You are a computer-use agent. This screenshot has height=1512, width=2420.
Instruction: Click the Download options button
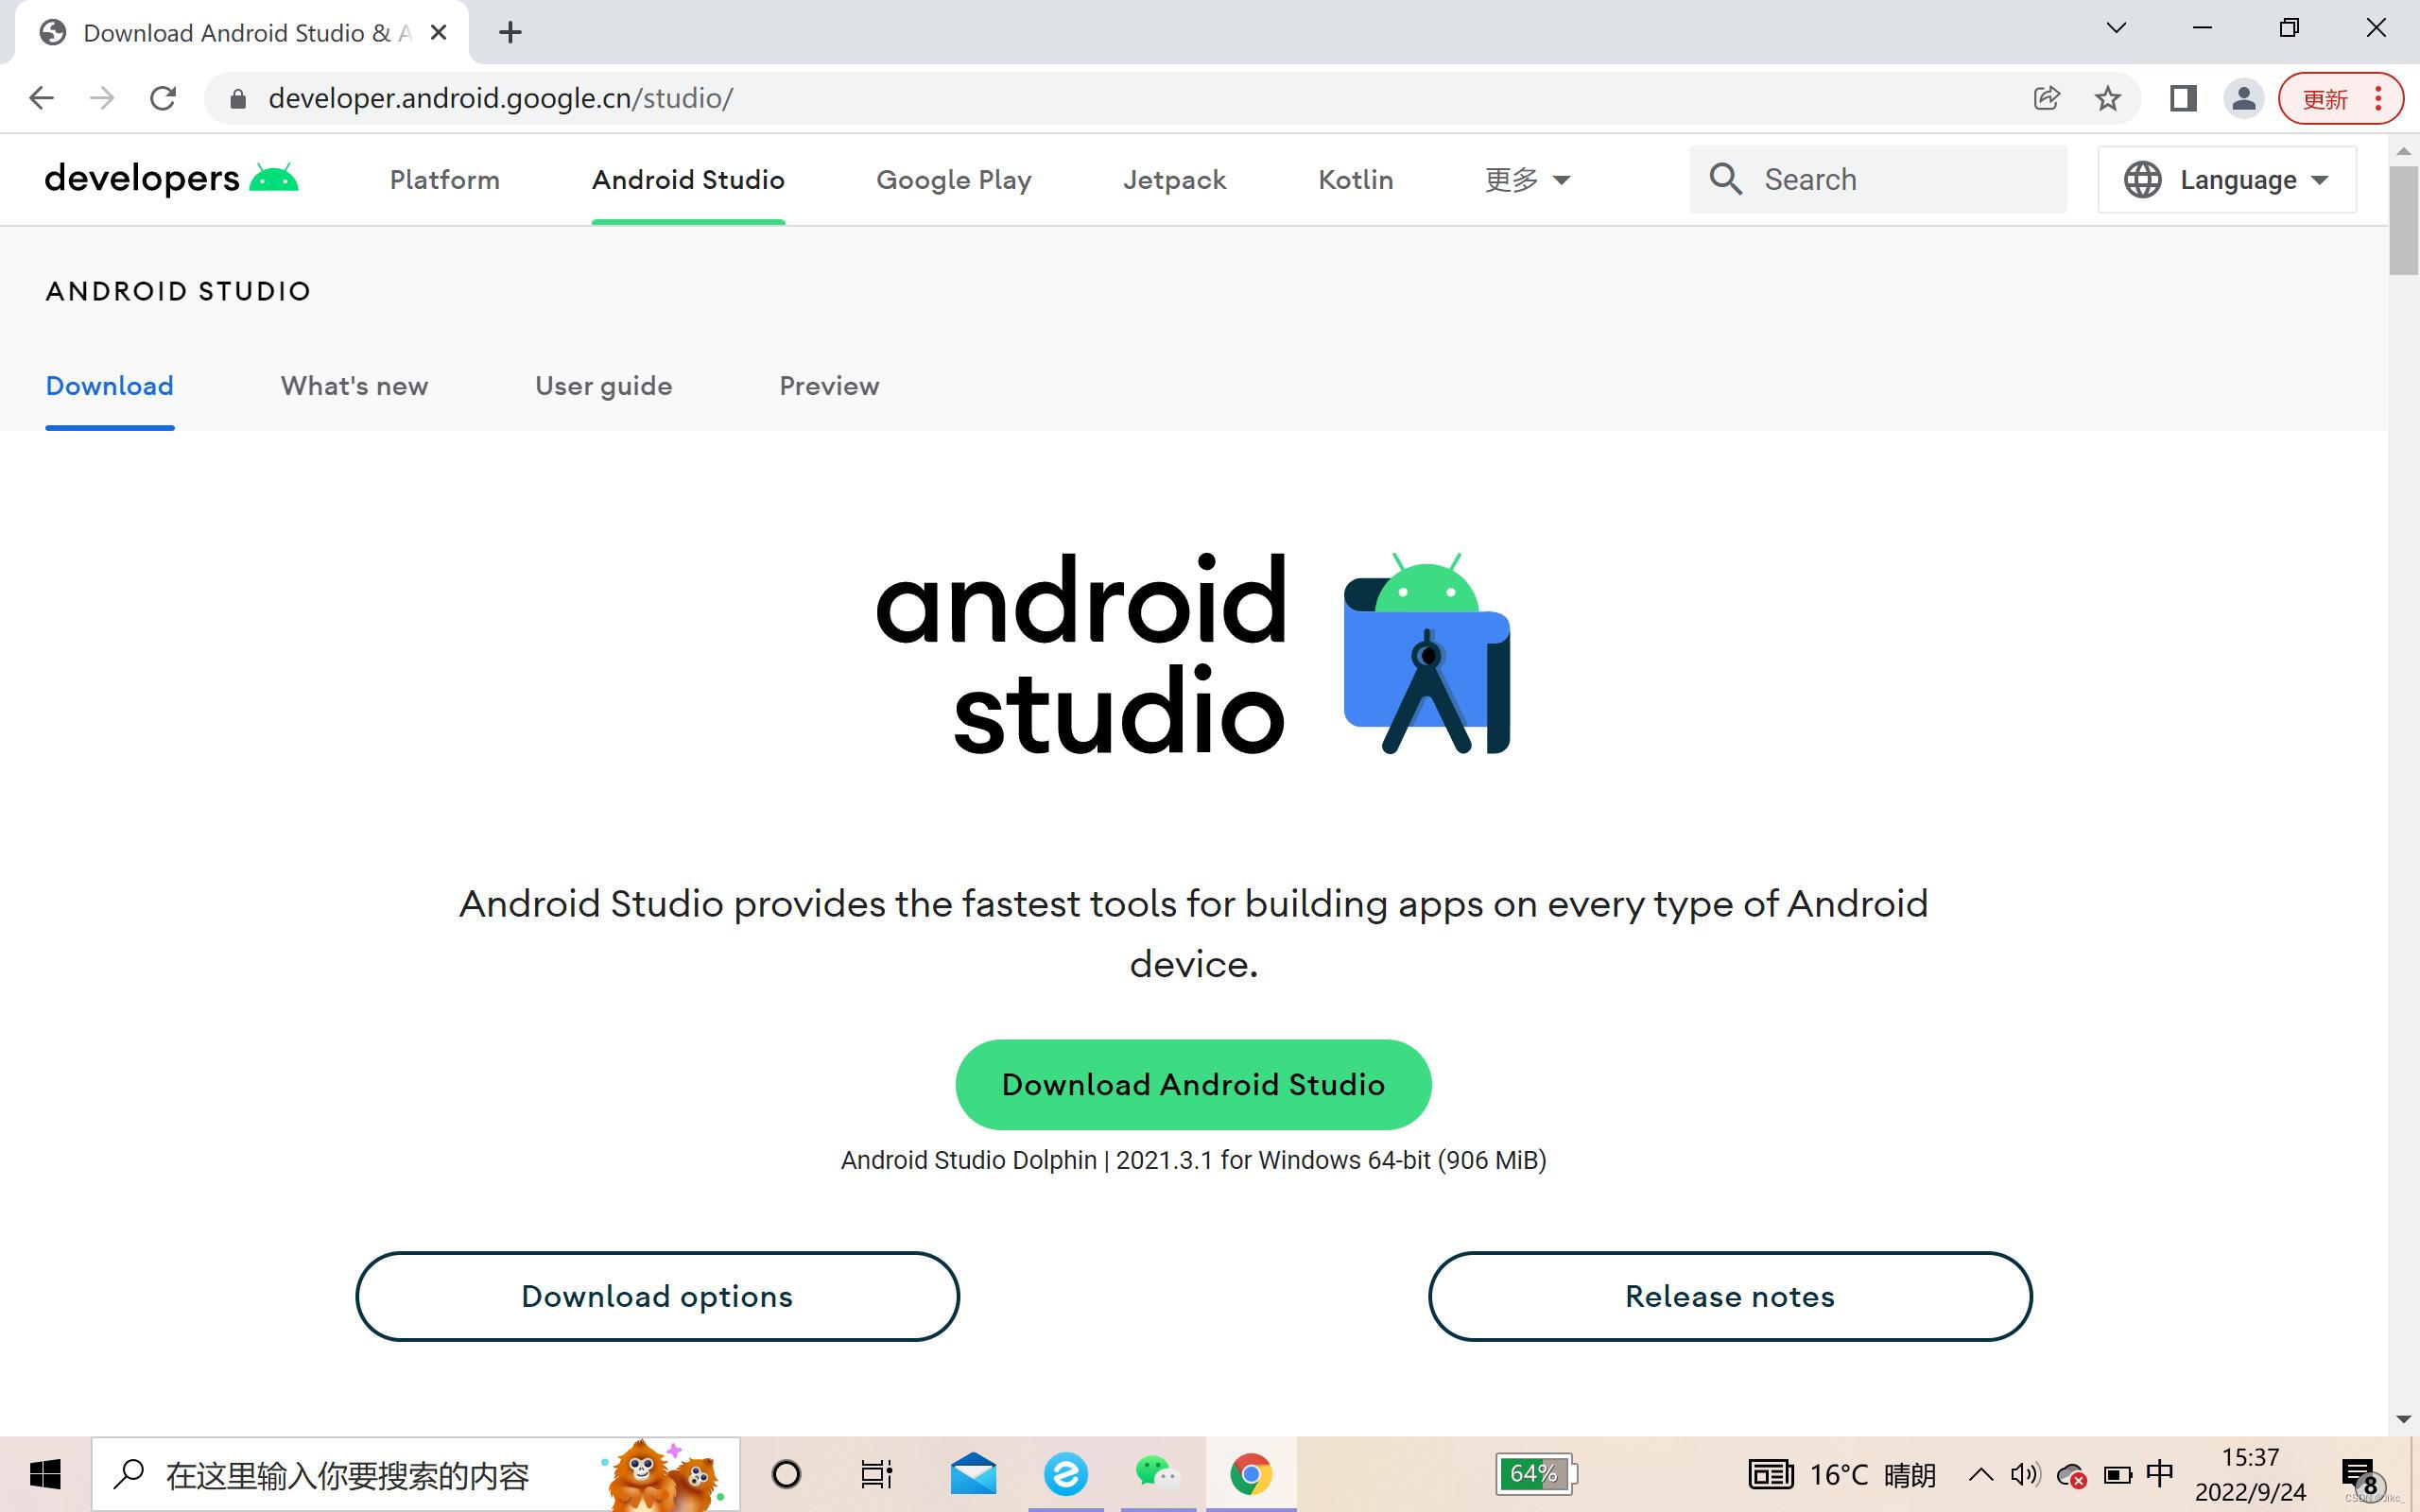tap(657, 1296)
